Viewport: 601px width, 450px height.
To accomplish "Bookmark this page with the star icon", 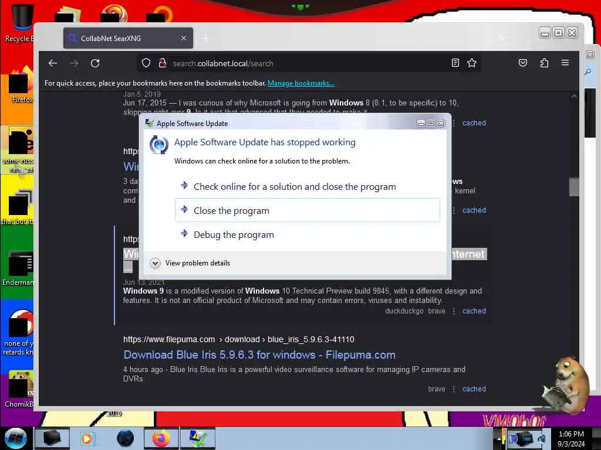I will point(472,63).
